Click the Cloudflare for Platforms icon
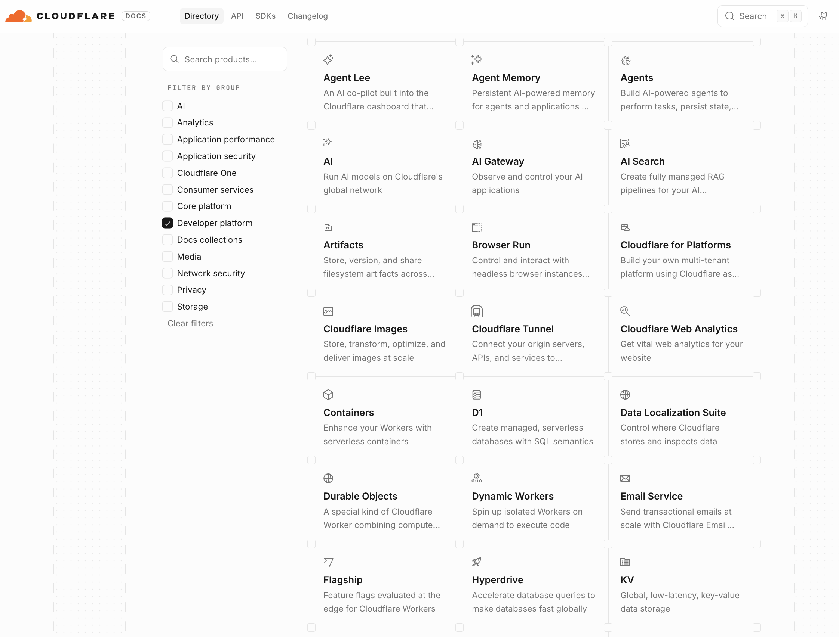839x637 pixels. [x=625, y=227]
